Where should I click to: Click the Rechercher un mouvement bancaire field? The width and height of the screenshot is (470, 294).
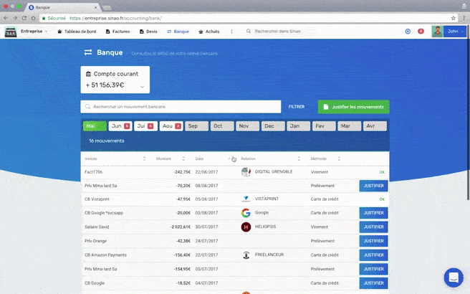point(181,107)
